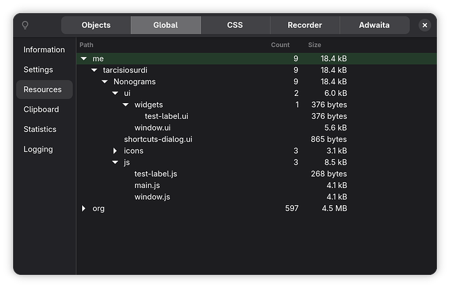The height and width of the screenshot is (288, 450).
Task: Expand the org resource tree
Action: coord(83,209)
